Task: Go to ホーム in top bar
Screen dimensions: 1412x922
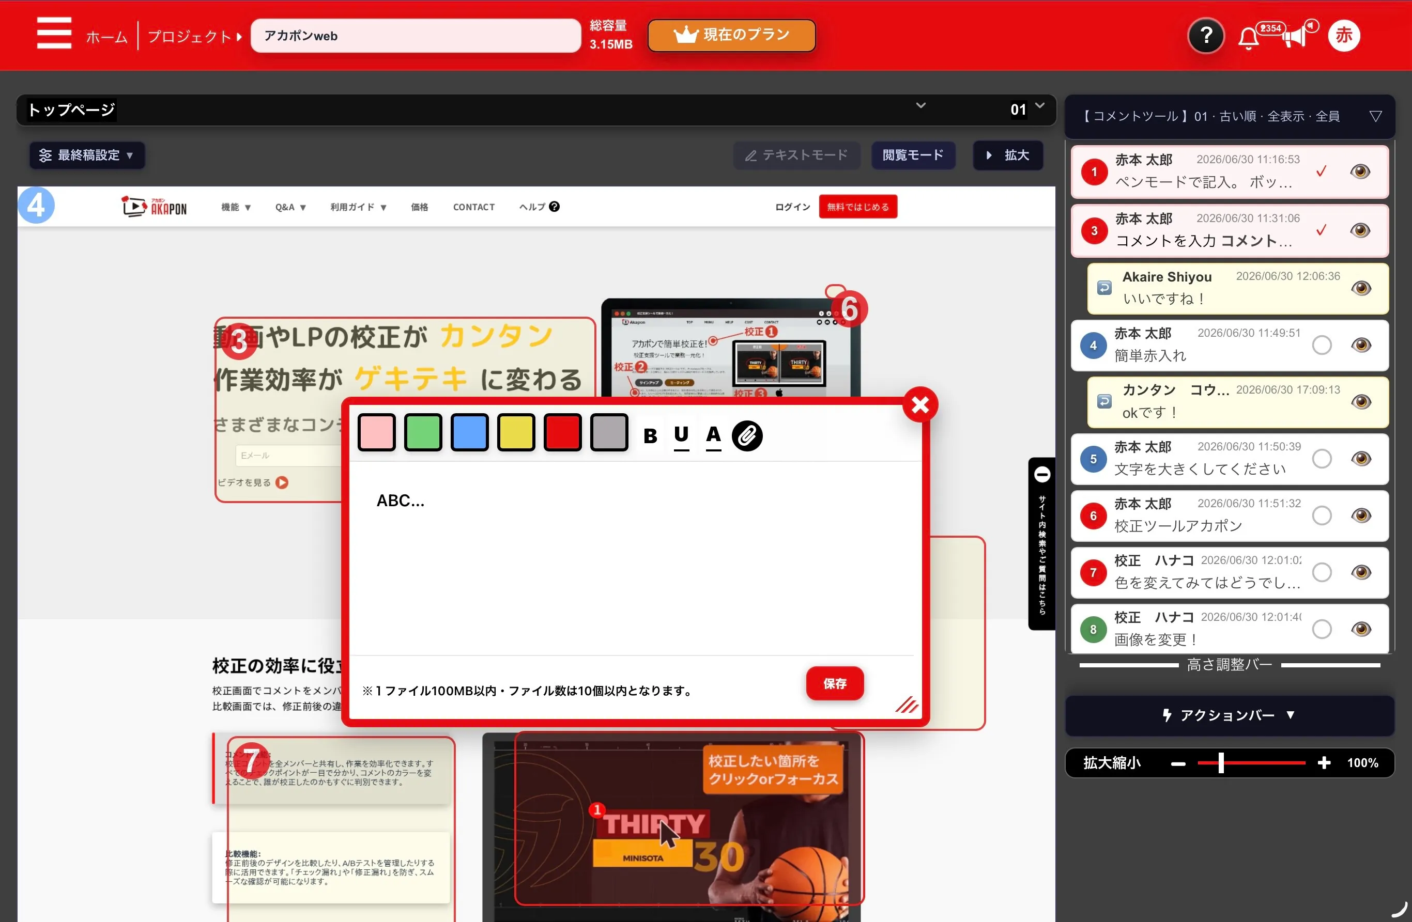Action: (x=107, y=37)
